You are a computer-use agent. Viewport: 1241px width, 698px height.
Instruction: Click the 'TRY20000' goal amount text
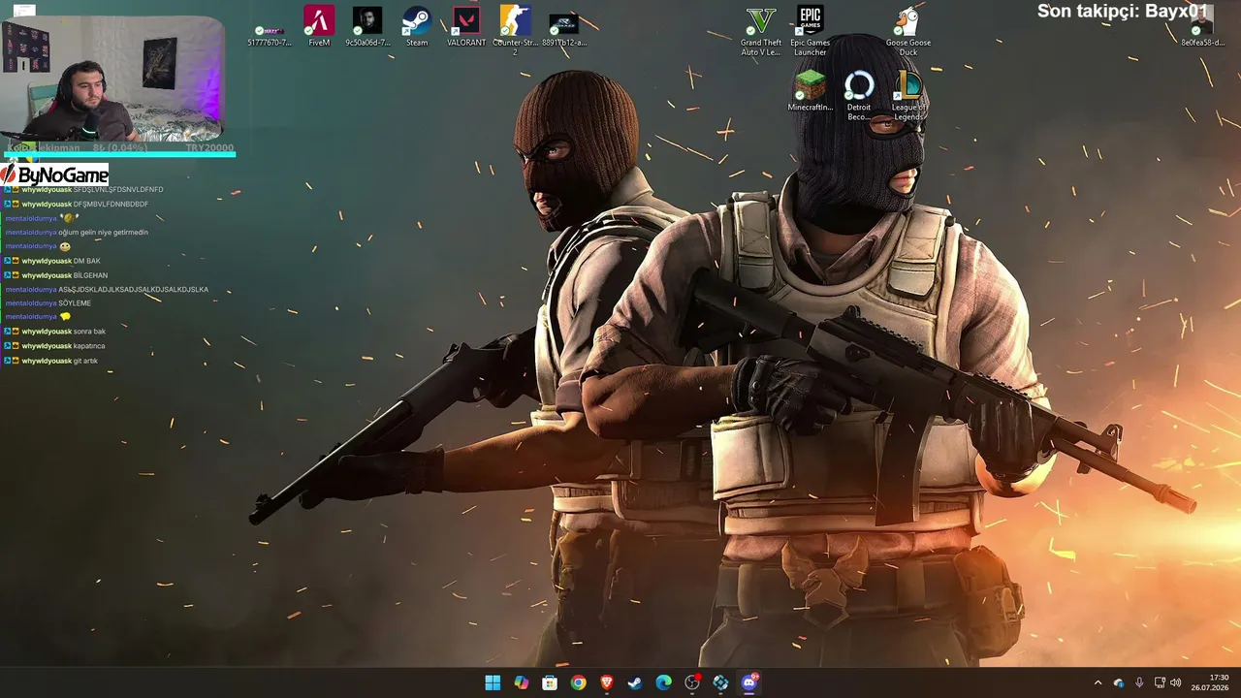(x=209, y=147)
